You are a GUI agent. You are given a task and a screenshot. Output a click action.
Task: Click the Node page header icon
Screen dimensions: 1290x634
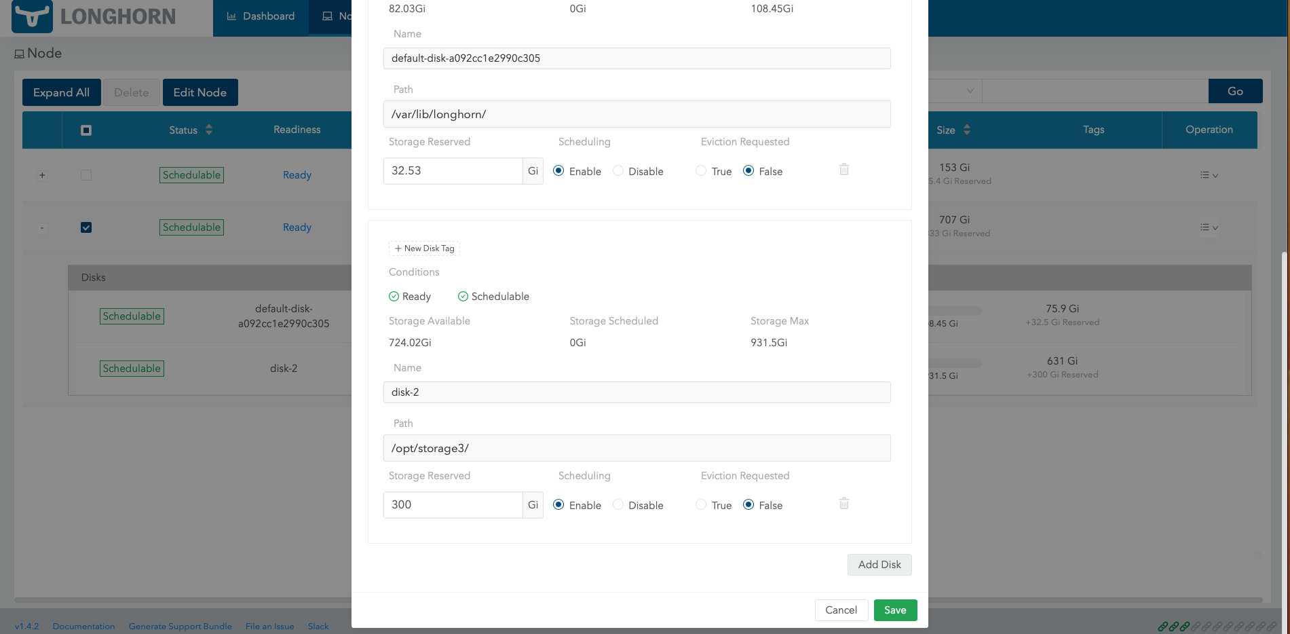pyautogui.click(x=19, y=54)
